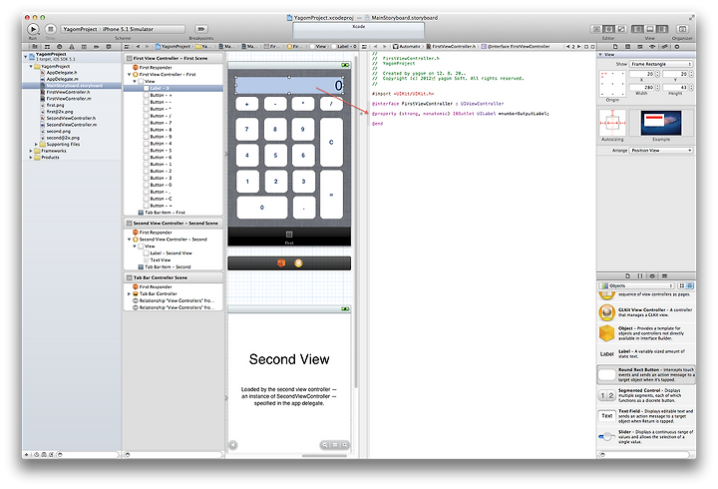Expand the Frameworks folder
This screenshot has width=718, height=489.
[31, 151]
